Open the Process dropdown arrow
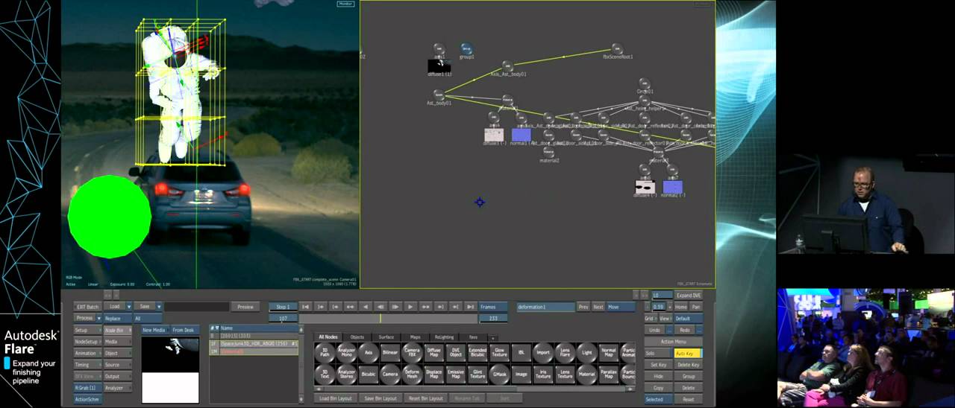Viewport: 955px width, 408px height. (99, 318)
